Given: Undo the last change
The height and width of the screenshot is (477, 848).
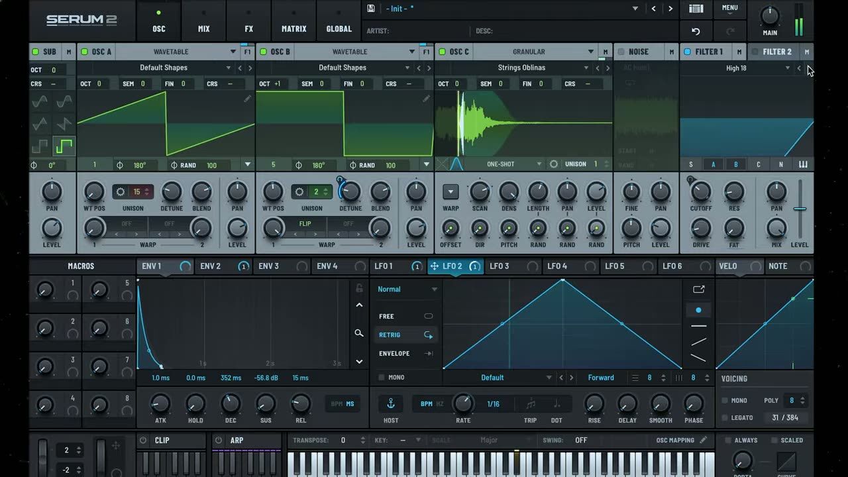Looking at the screenshot, I should pos(696,31).
